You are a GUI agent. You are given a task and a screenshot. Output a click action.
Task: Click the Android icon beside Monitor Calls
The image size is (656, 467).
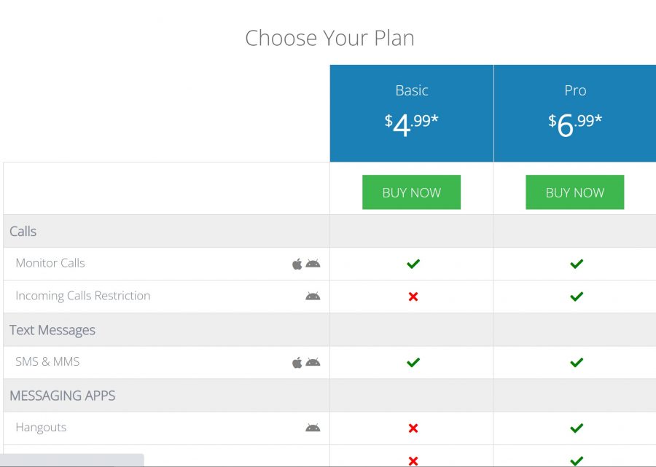click(313, 264)
